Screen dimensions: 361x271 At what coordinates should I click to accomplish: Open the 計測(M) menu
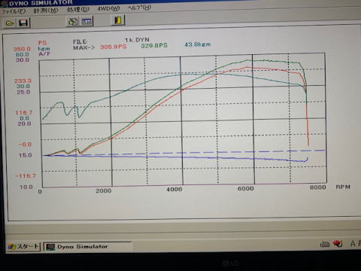pos(46,11)
